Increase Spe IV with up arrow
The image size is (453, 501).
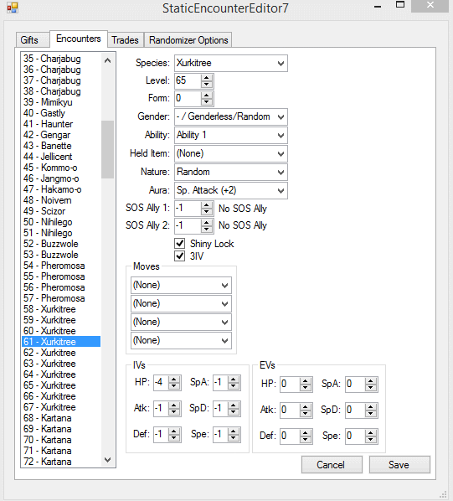[x=234, y=431]
